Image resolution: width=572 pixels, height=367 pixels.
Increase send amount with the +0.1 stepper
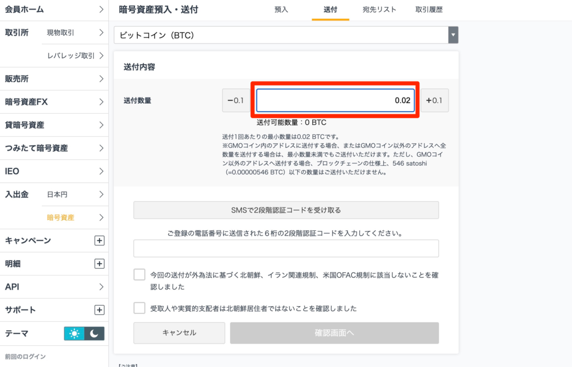[435, 100]
